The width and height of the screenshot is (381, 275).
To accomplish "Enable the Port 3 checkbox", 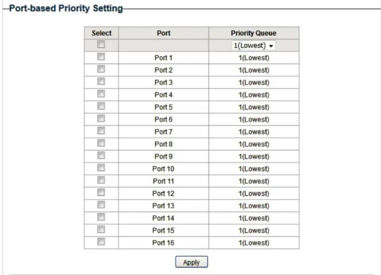I will (101, 81).
